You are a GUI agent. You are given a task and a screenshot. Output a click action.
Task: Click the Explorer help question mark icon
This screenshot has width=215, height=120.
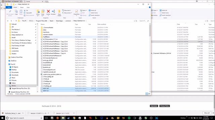point(150,7)
